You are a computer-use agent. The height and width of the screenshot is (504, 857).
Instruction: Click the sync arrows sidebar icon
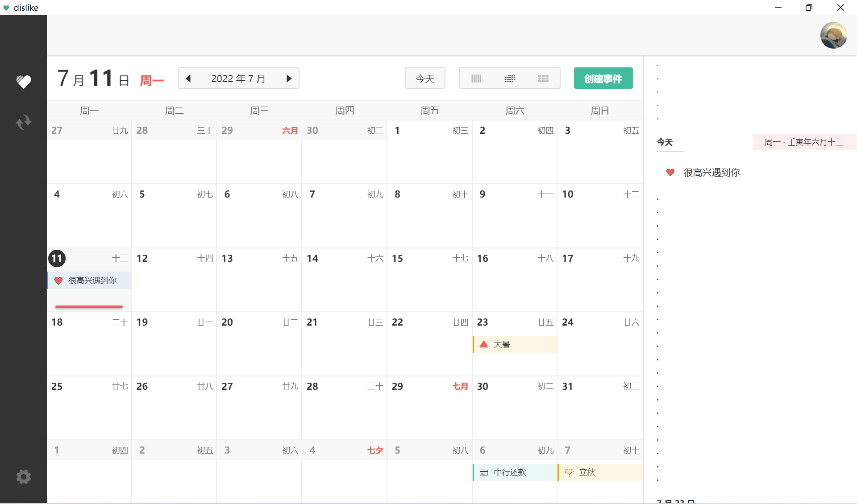point(24,122)
